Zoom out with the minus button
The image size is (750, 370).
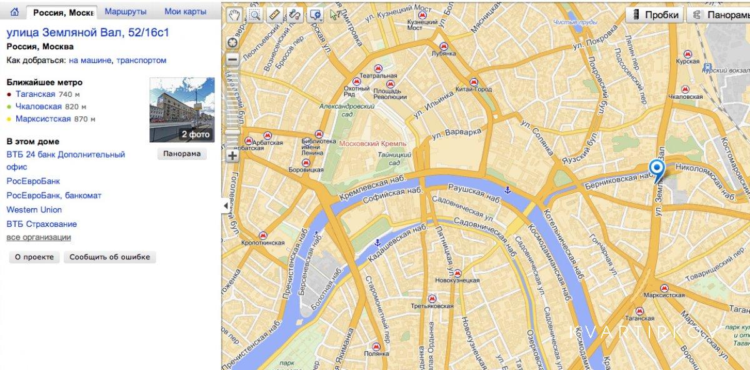(232, 60)
